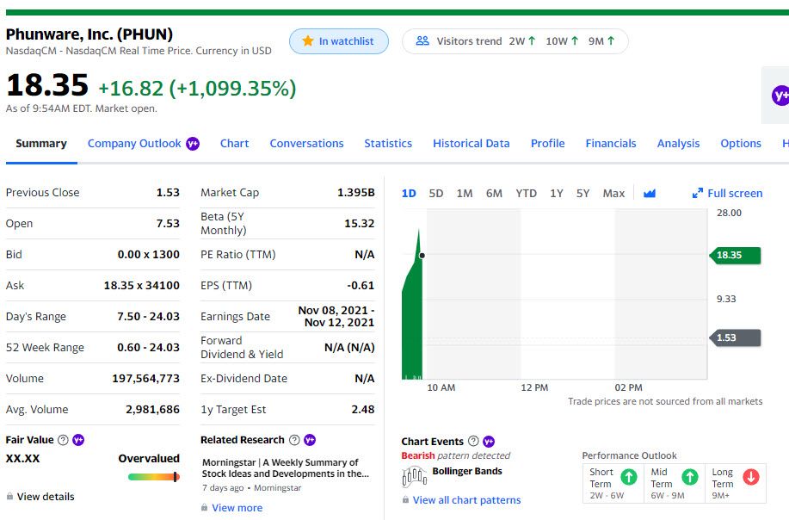The image size is (789, 520).
Task: Click the purple Y+ circle at right edge
Action: (x=780, y=96)
